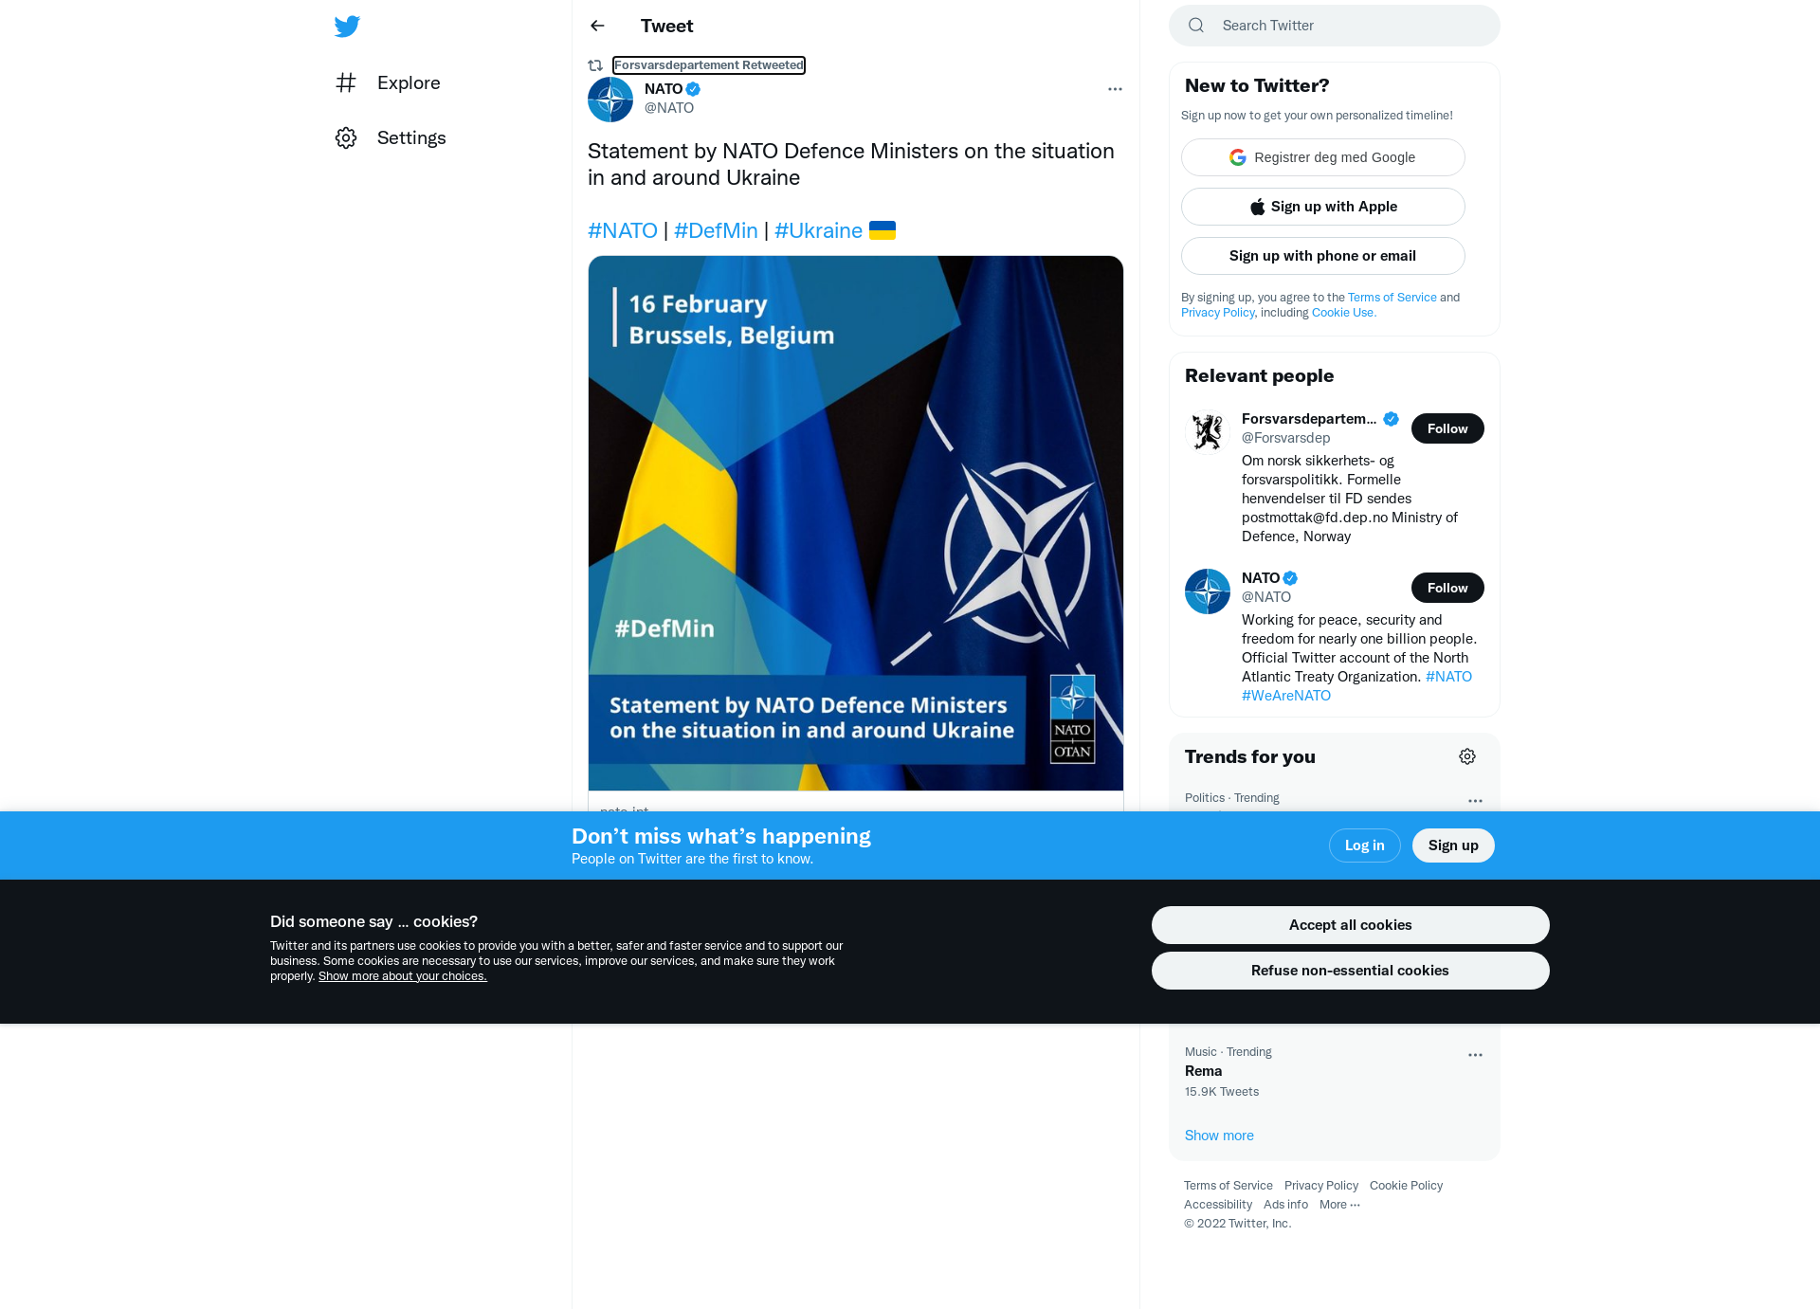This screenshot has height=1309, width=1820.
Task: Click the NATO avatar in the tweet
Action: click(x=610, y=100)
